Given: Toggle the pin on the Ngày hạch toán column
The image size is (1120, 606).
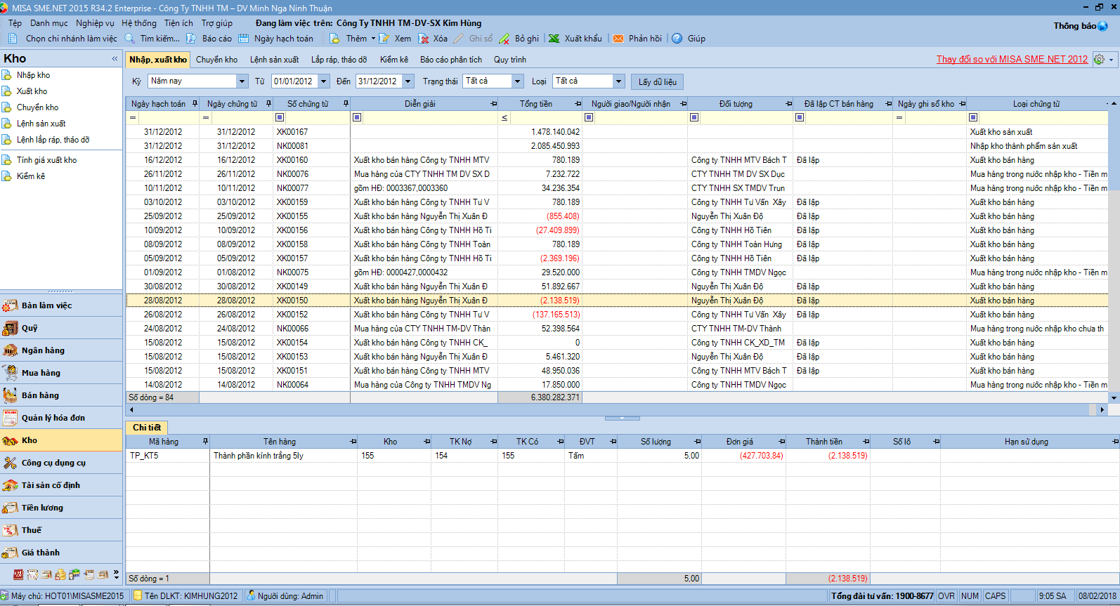Looking at the screenshot, I should click(195, 104).
